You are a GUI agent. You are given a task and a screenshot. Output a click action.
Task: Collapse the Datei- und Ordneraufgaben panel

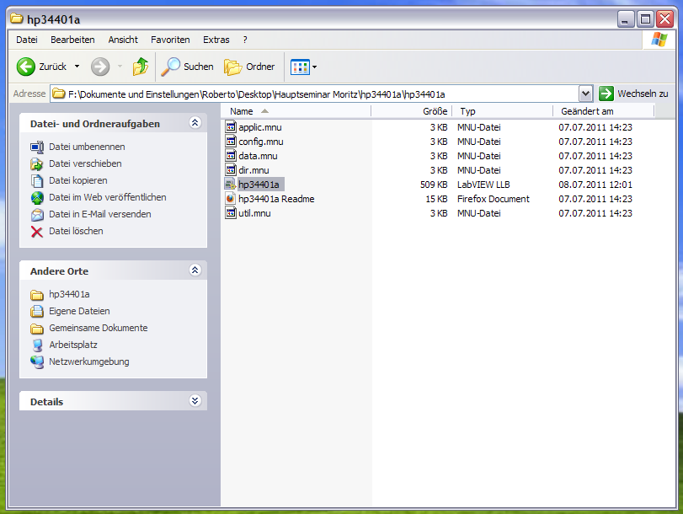(x=195, y=123)
